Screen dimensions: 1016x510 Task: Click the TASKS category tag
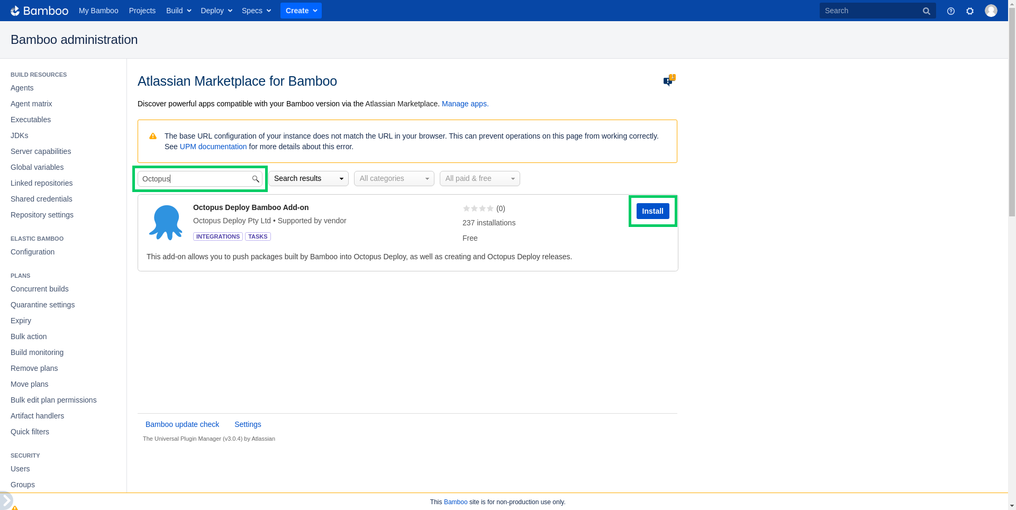258,236
